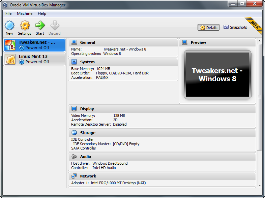Switch to the Snapshots view
The image size is (265, 198).
(235, 27)
